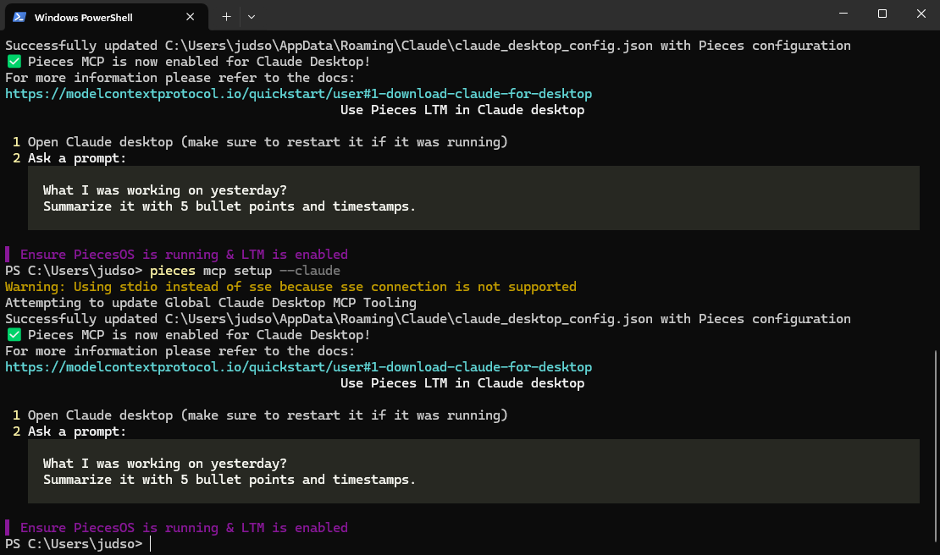Click the first 'What I was working on yesterday?' prompt
The height and width of the screenshot is (555, 940).
tap(165, 190)
